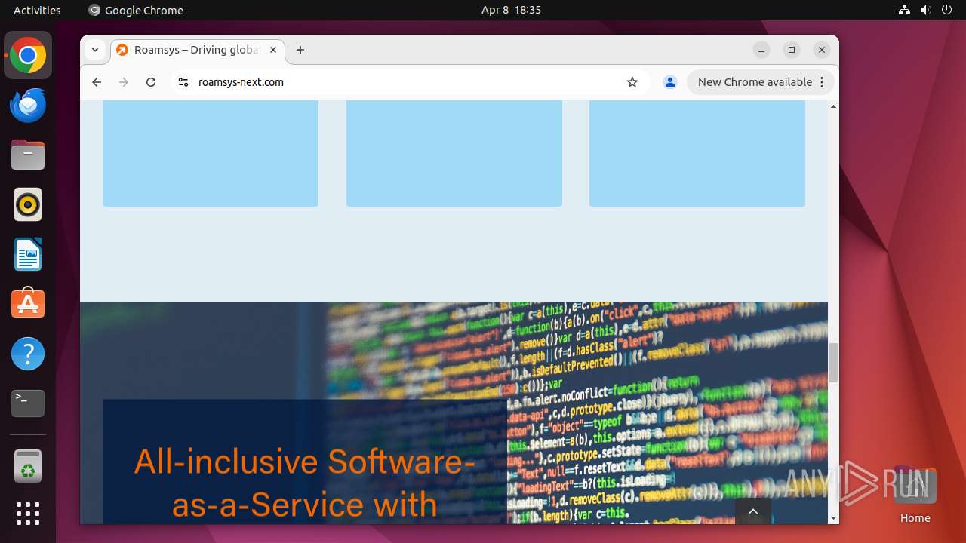The image size is (966, 543).
Task: Expand the tab search dropdown
Action: (95, 50)
